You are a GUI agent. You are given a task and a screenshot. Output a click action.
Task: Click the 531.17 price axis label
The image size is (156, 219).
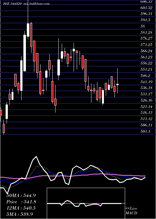tap(146, 94)
